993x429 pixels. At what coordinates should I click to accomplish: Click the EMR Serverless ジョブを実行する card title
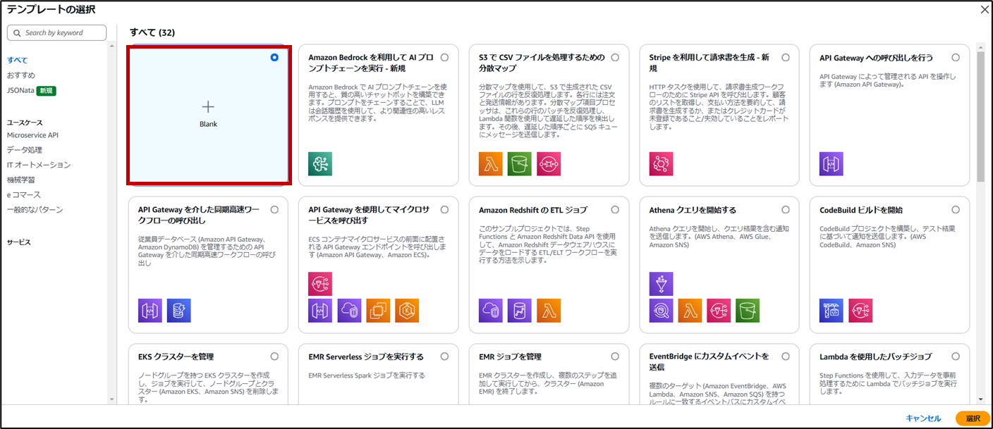(x=366, y=356)
